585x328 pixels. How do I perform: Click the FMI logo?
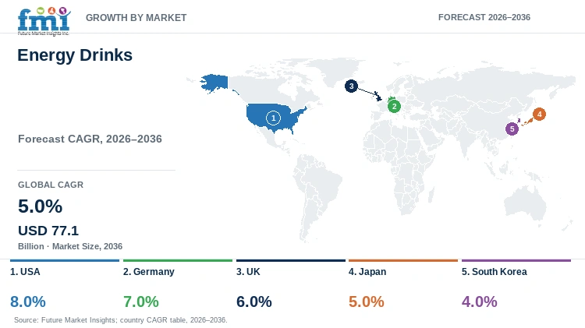44,21
